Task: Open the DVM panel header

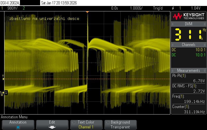Action: click(x=188, y=24)
